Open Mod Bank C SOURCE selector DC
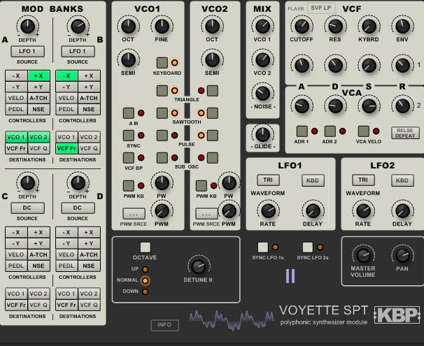Viewport: 424px width, 346px height. [x=27, y=208]
